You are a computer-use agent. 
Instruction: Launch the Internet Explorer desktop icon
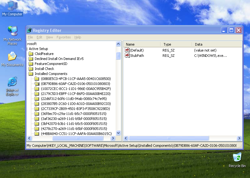[x=12, y=87]
